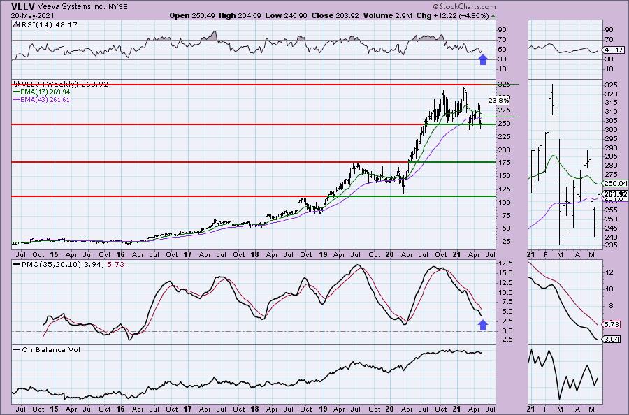Viewport: 629px width, 415px height.
Task: Click the 225 price axis label
Action: (x=504, y=137)
